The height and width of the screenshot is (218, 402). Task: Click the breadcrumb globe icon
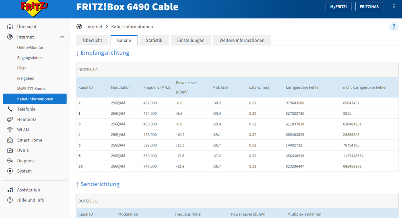[x=79, y=26]
